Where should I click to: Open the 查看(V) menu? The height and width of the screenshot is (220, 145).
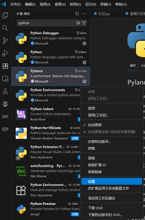pos(60,4)
